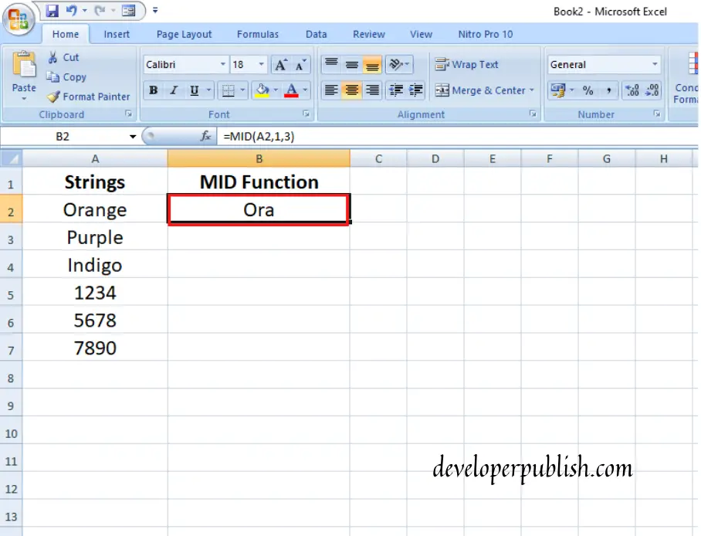Open the Home ribbon tab

pyautogui.click(x=66, y=34)
